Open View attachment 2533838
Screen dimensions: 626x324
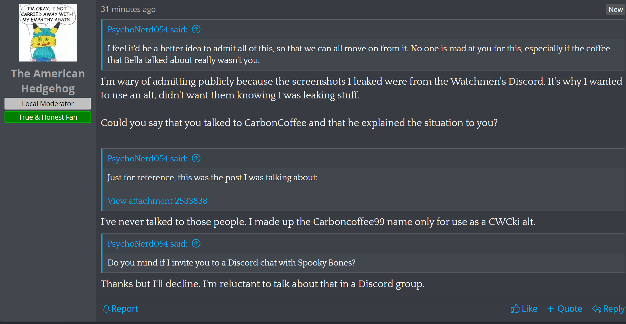pyautogui.click(x=157, y=201)
